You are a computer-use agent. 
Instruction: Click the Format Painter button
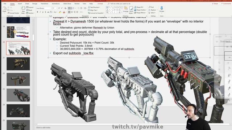click(x=13, y=13)
